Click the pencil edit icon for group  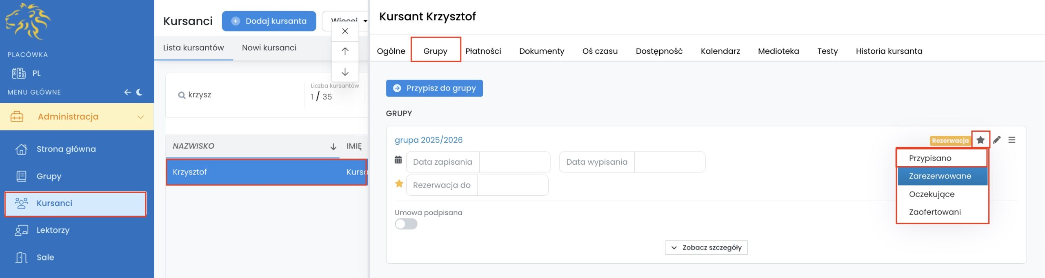coord(996,140)
